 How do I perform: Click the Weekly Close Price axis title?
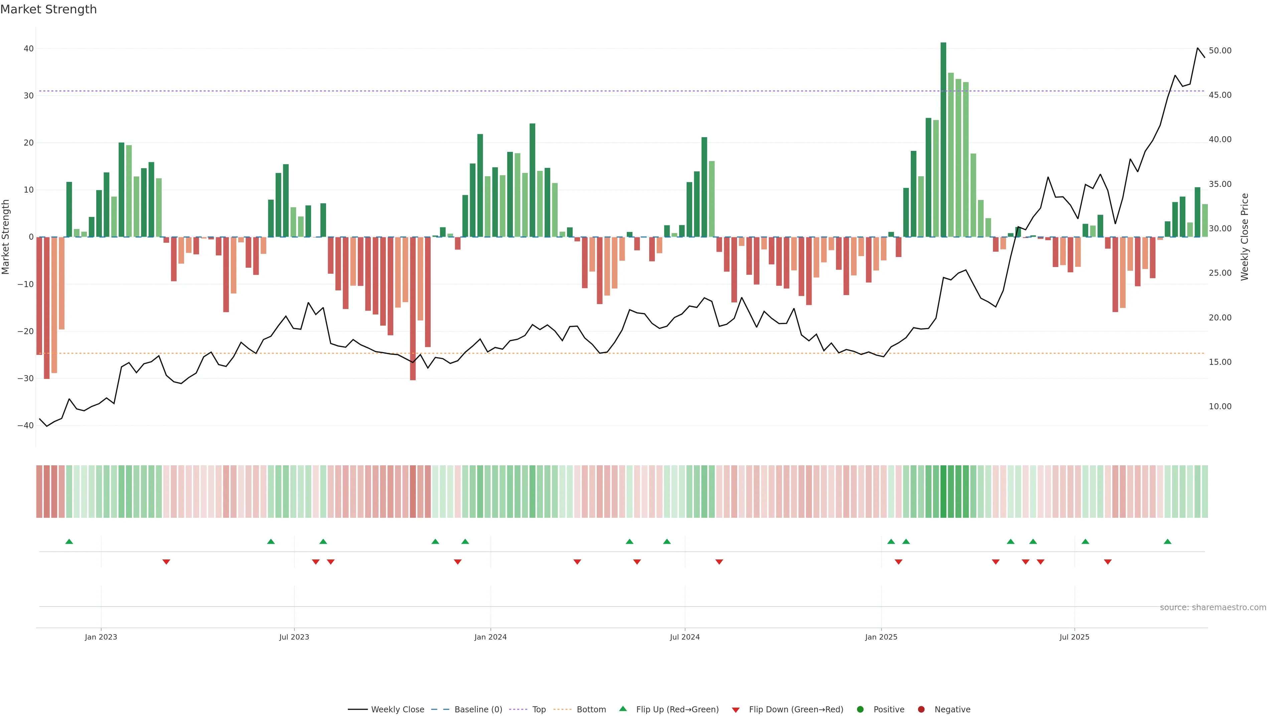[x=1245, y=237]
